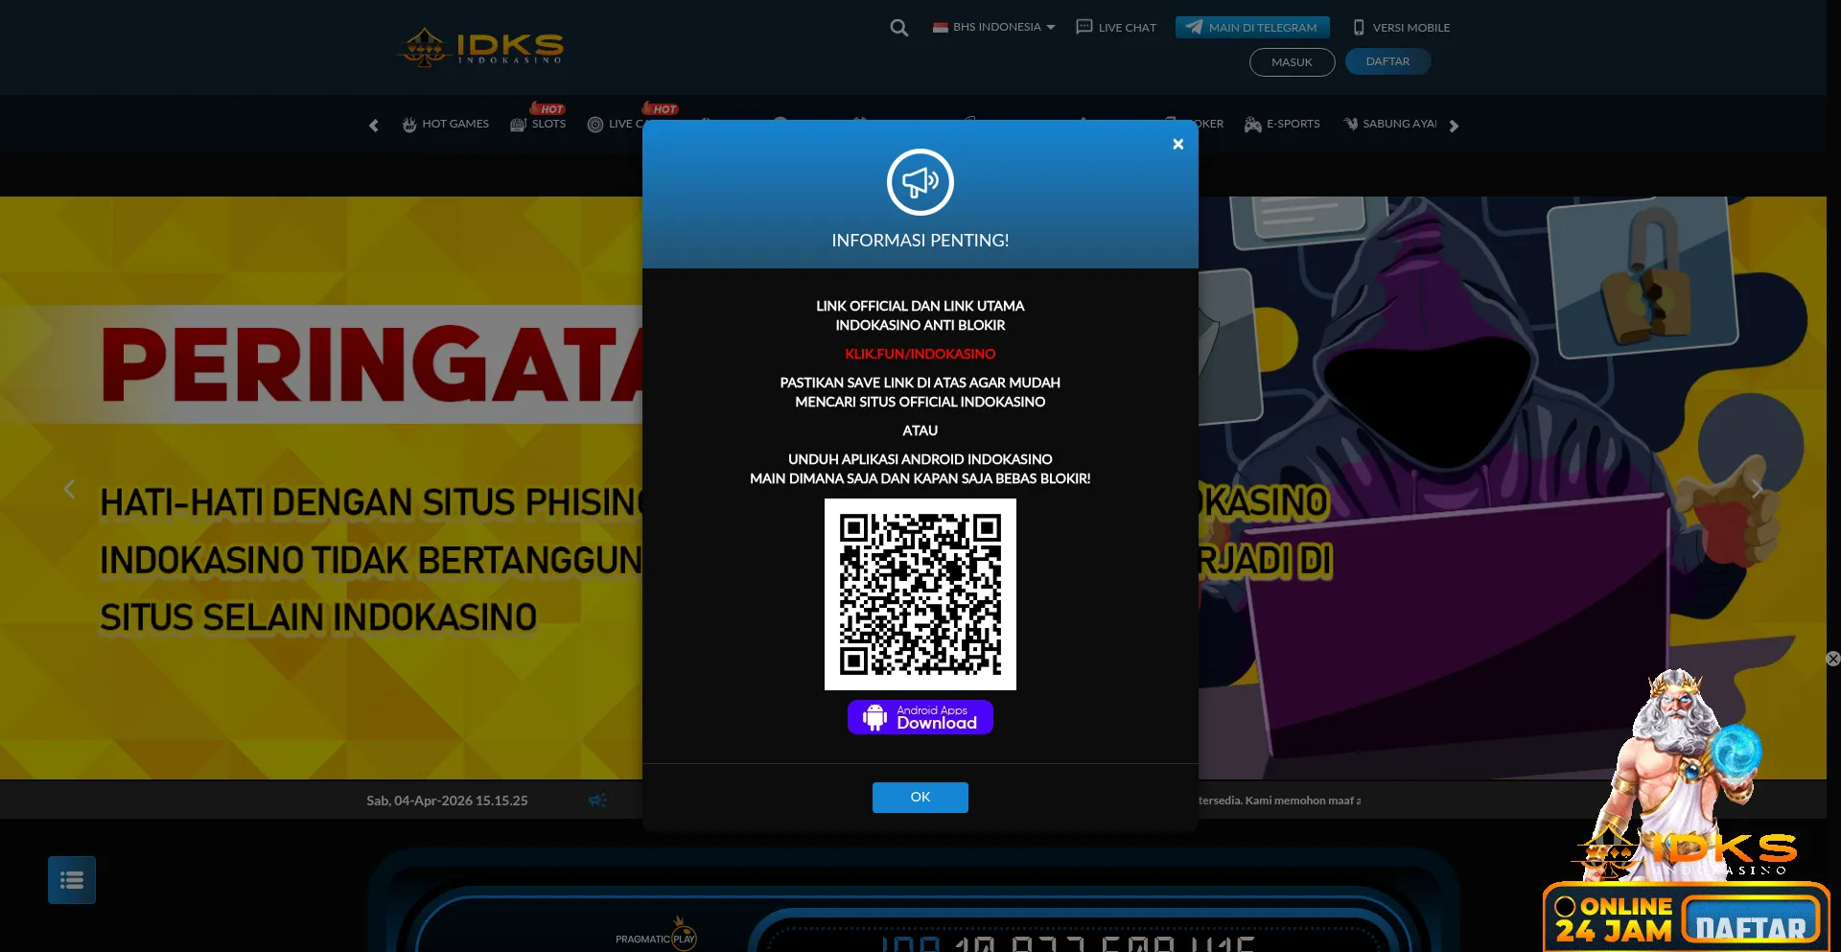Click Android Apps Download button
Screen dimensions: 1841x952
[x=920, y=717]
